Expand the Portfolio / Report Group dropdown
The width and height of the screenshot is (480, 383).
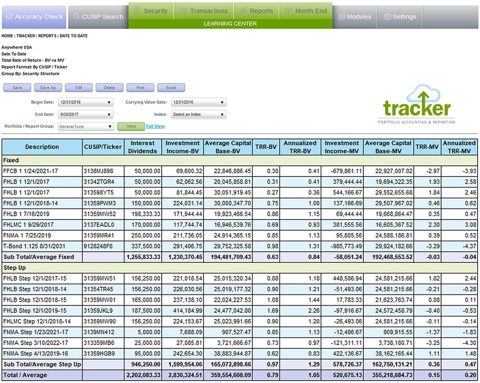pyautogui.click(x=85, y=126)
